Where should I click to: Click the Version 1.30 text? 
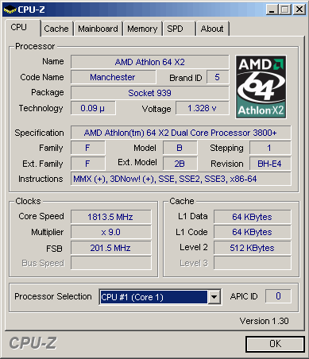264,321
